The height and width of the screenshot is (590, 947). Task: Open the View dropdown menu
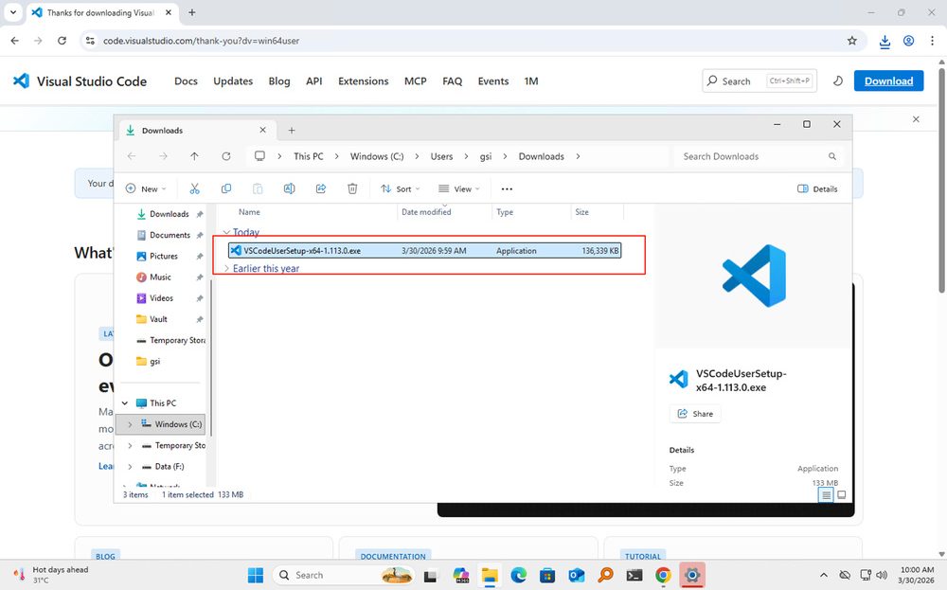(458, 188)
